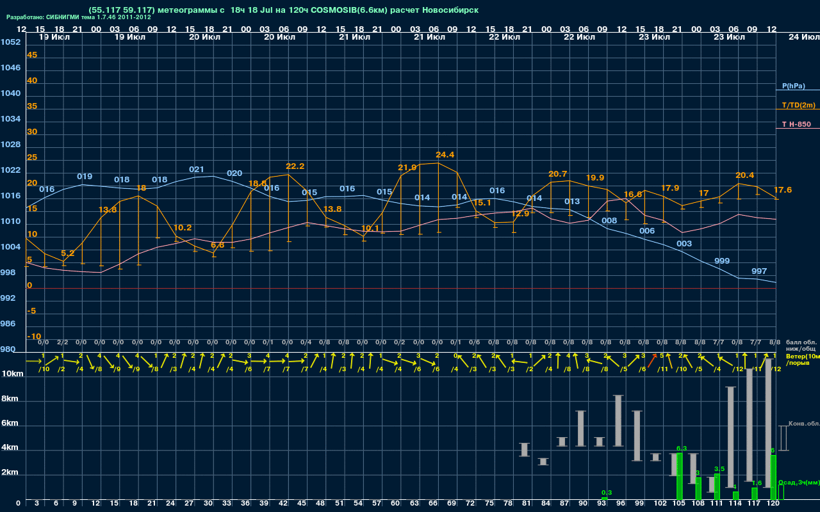Click the grey convective cloud bar above hour 81
The image size is (820, 512).
(x=524, y=449)
